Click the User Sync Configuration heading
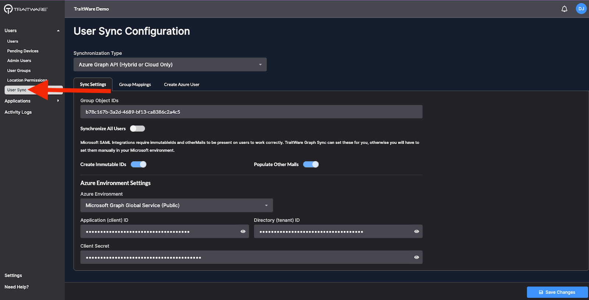Screen dimensions: 589x300 (x=132, y=31)
